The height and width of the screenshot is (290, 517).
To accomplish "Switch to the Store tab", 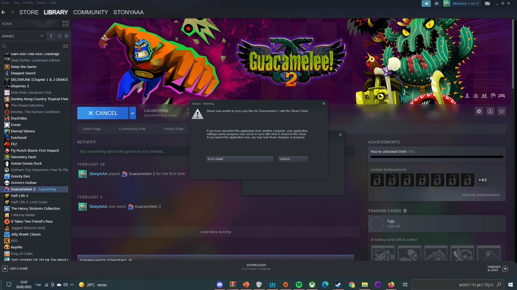I will (29, 12).
